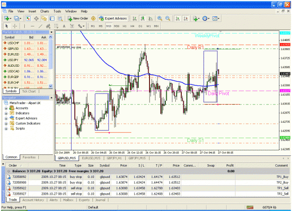
Task: Select the Fibonacci retracement tool
Action: (x=56, y=26)
